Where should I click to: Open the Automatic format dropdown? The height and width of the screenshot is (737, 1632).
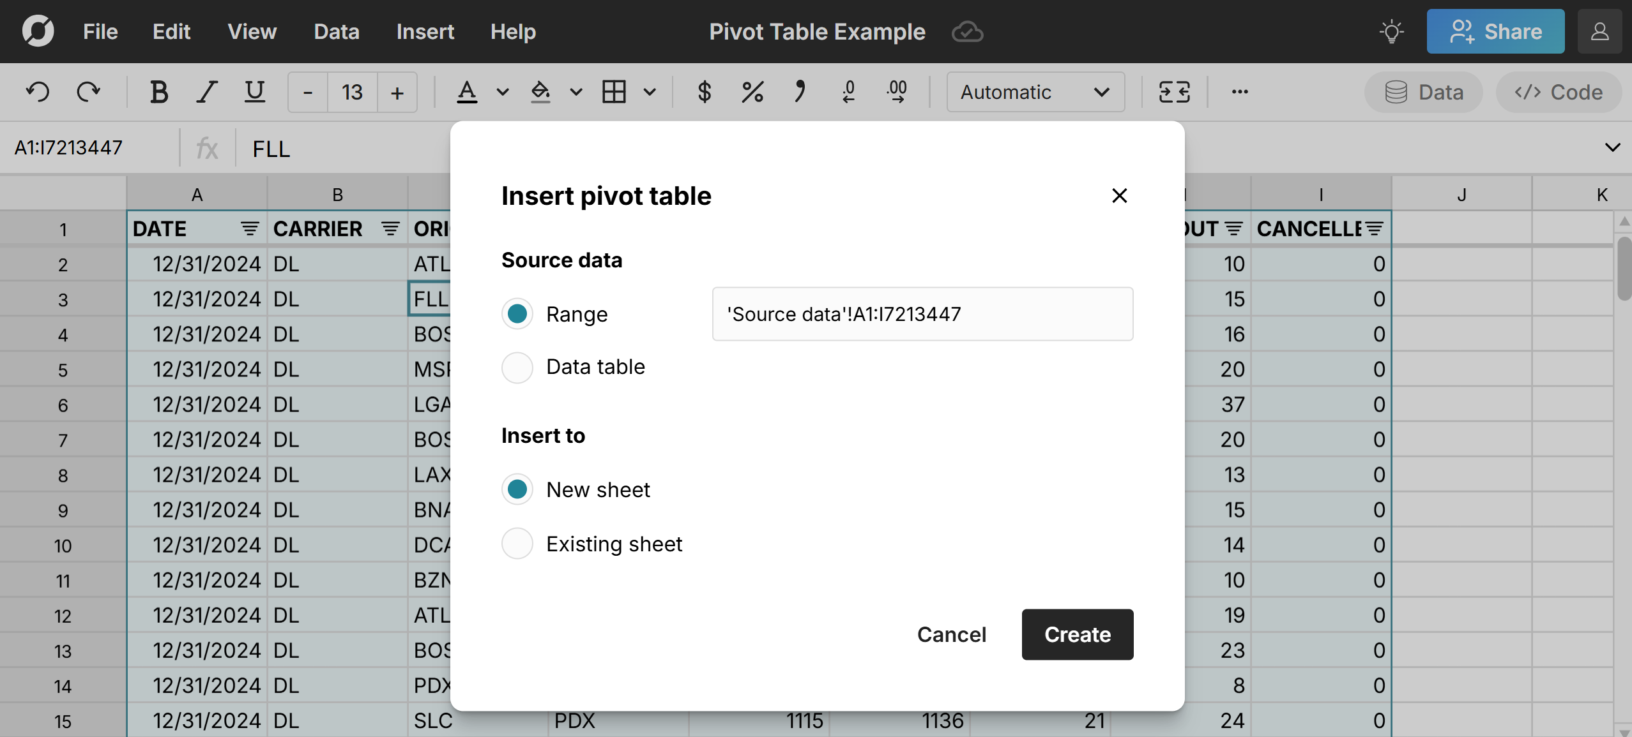pos(1034,92)
